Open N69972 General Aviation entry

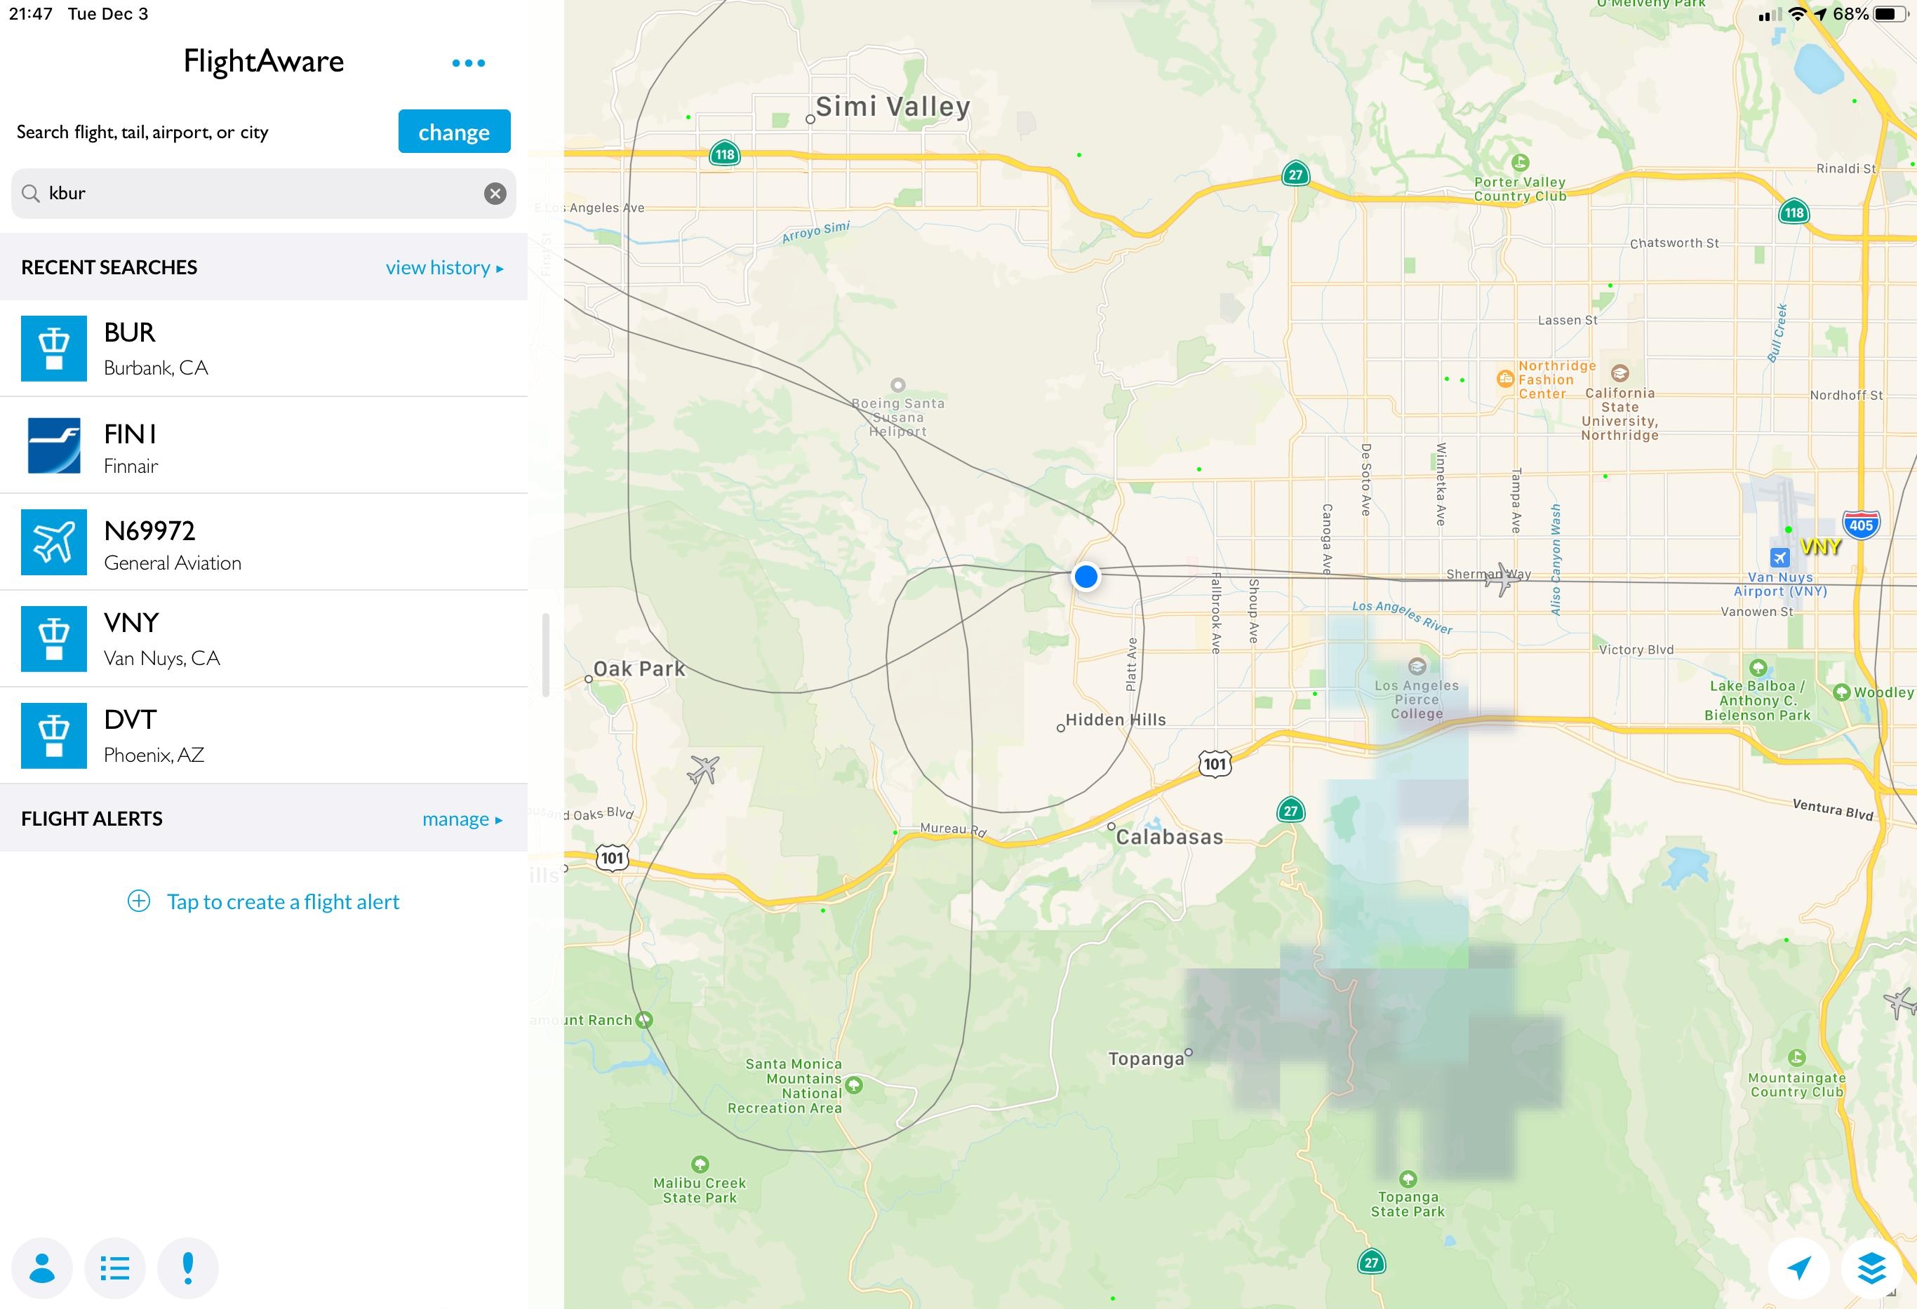coord(264,543)
